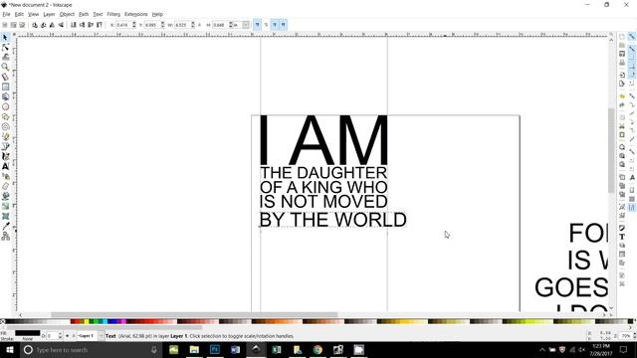Click the zoom percentage spinner arrows
The height and width of the screenshot is (358, 637).
click(x=634, y=336)
